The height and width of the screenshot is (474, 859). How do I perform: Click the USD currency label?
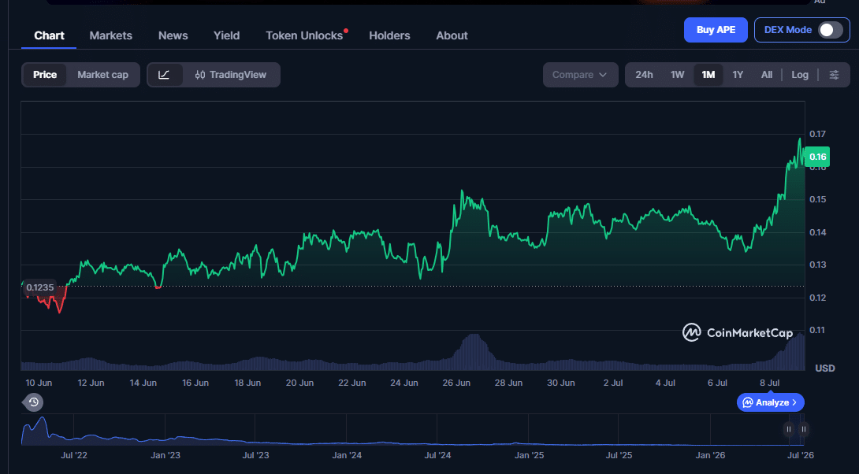825,368
